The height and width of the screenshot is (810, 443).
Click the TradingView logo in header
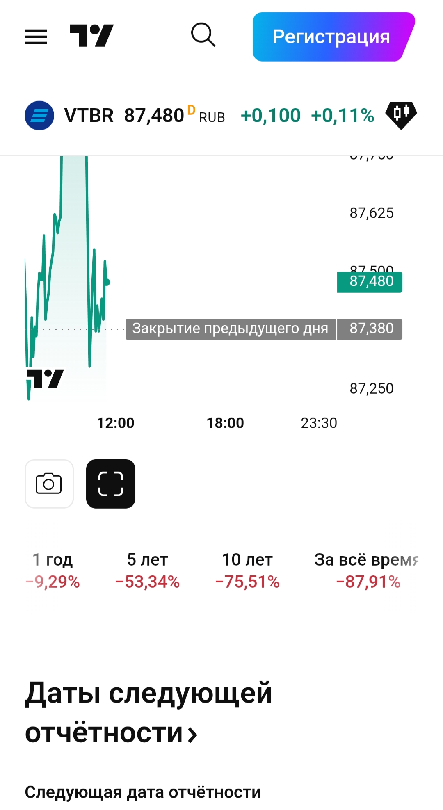point(91,36)
